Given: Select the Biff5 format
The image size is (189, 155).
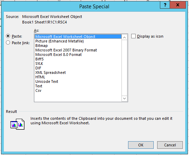Looking at the screenshot, I should [x=39, y=59].
